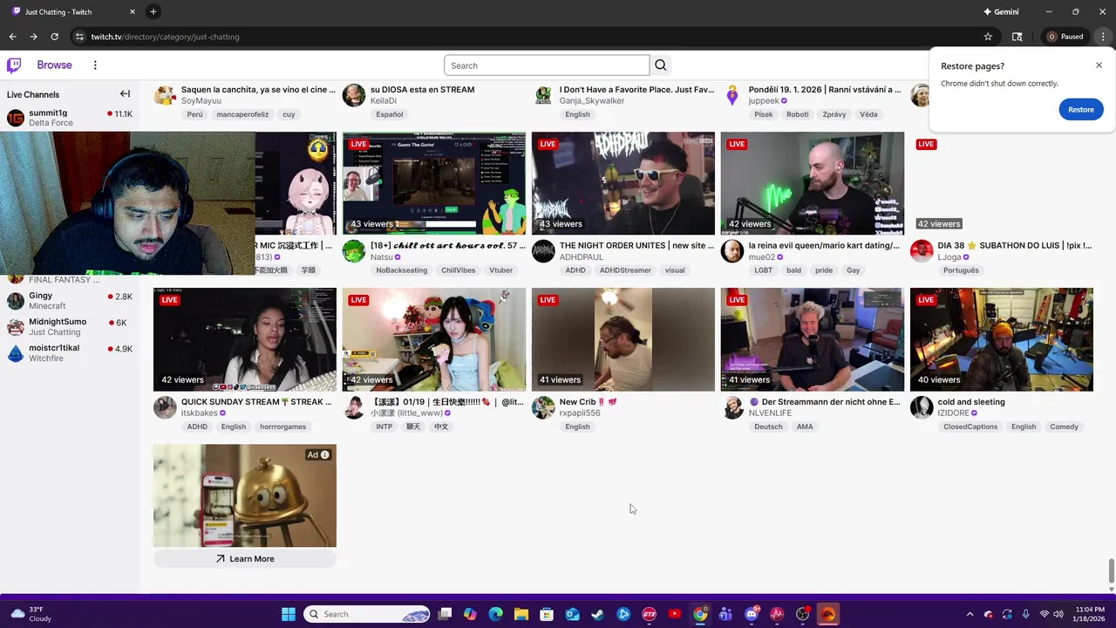This screenshot has height=628, width=1116.
Task: Open summit1g's avatar in Live Channels
Action: pyautogui.click(x=16, y=118)
